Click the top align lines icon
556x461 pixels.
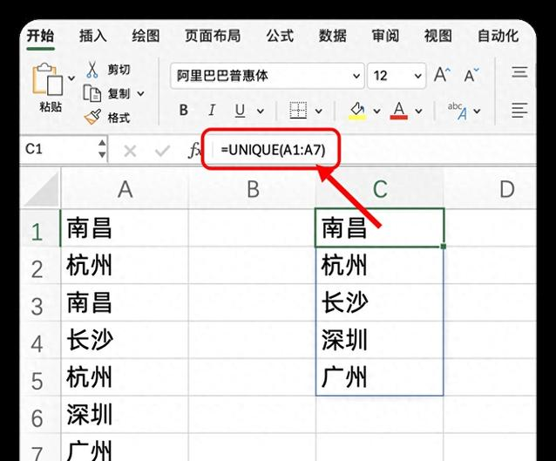click(519, 72)
